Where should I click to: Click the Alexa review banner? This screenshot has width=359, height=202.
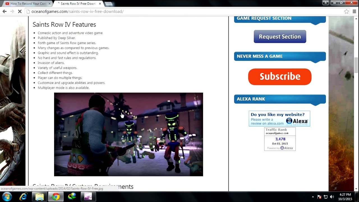pyautogui.click(x=279, y=118)
